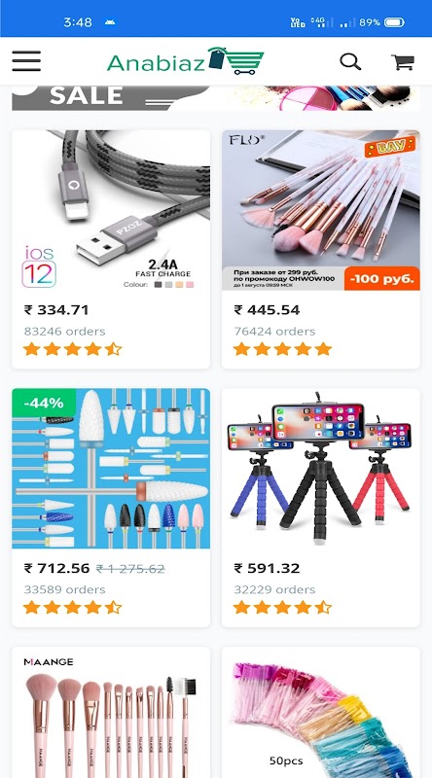Tap the Anabiaz logo
432x778 pixels.
tap(185, 61)
